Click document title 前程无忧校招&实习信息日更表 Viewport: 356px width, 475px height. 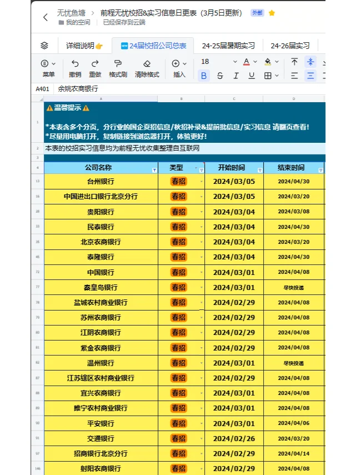(x=171, y=13)
